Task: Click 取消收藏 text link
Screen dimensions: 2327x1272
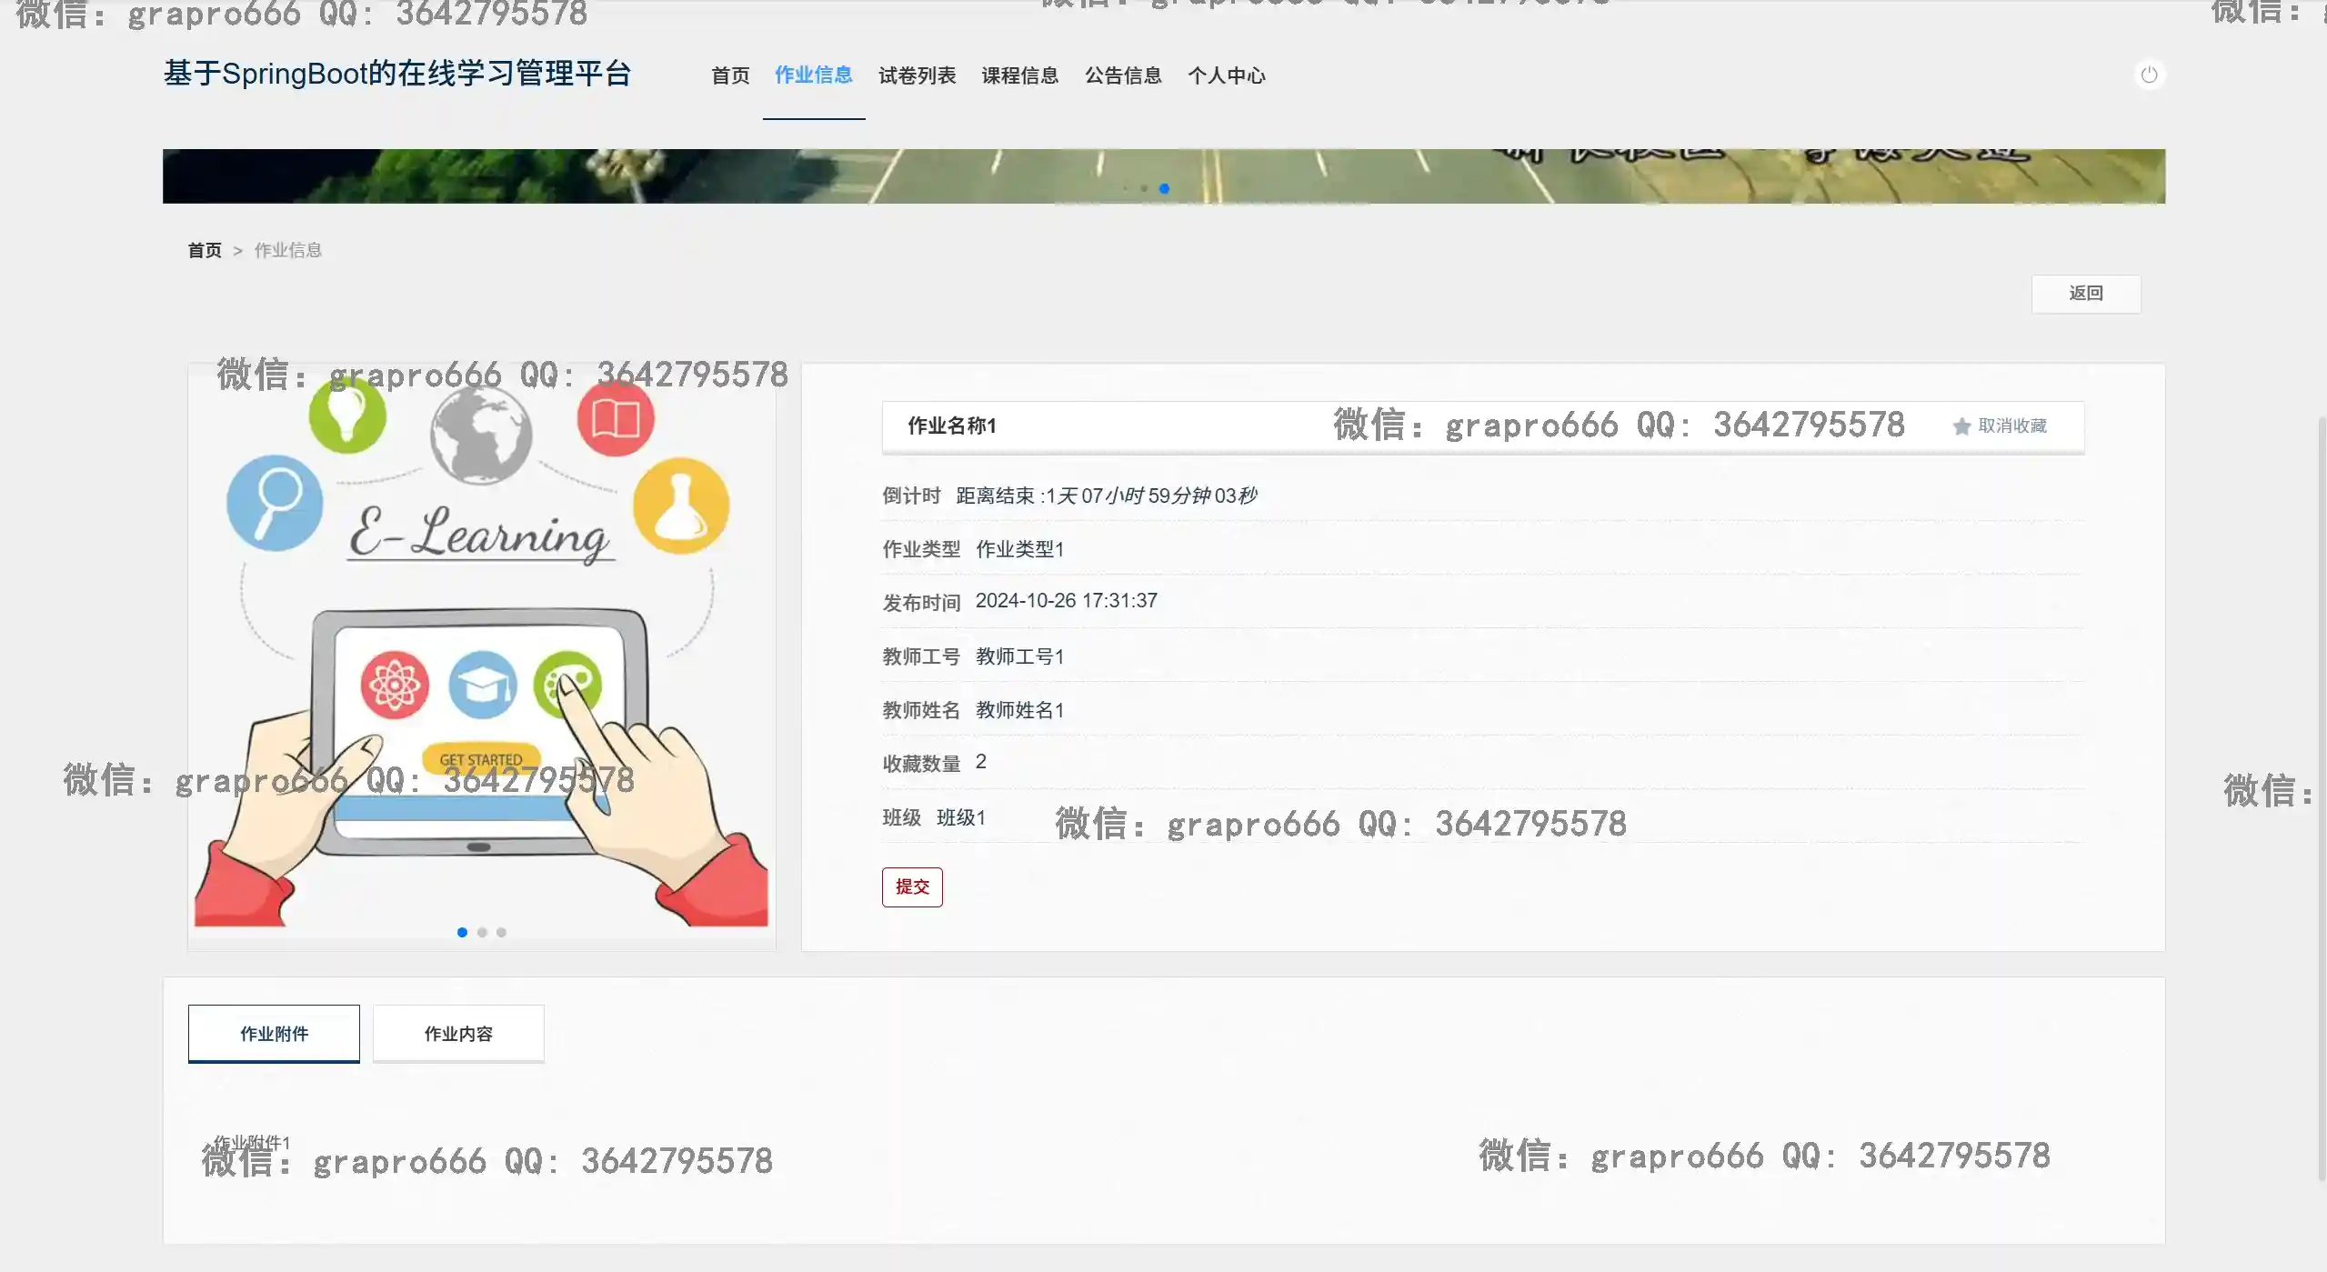Action: click(2011, 426)
